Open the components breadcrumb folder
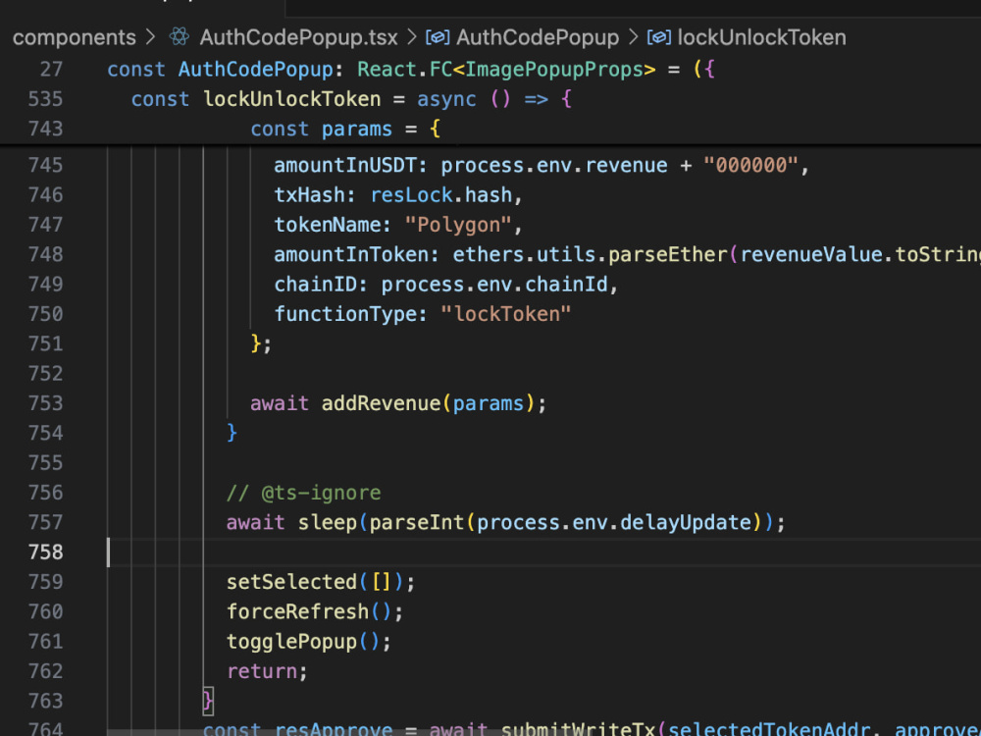Screen dimensions: 981x736 point(74,37)
